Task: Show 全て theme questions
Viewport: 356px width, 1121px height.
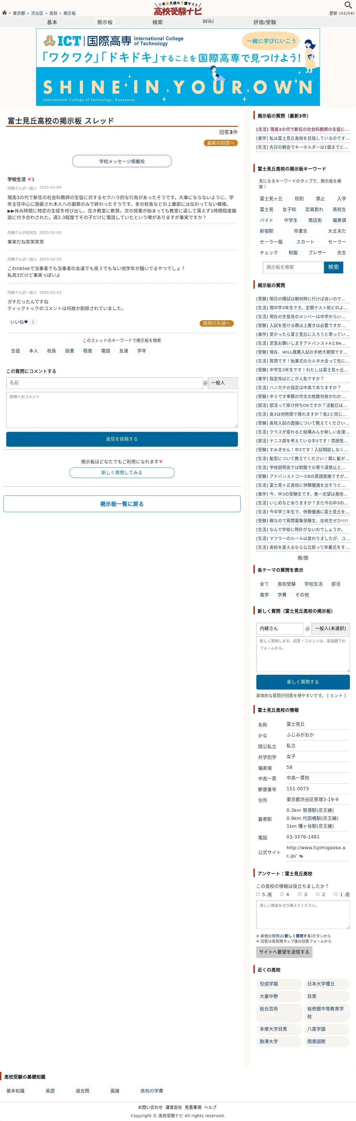Action: (264, 584)
